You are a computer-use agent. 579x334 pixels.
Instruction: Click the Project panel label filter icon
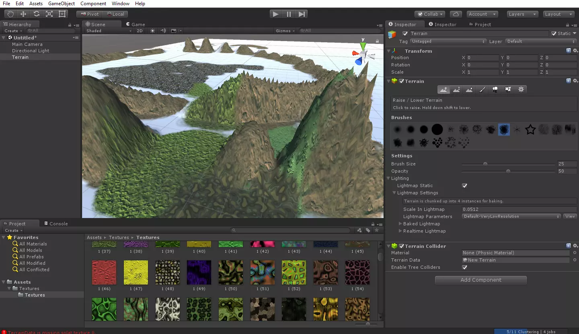[x=368, y=230]
